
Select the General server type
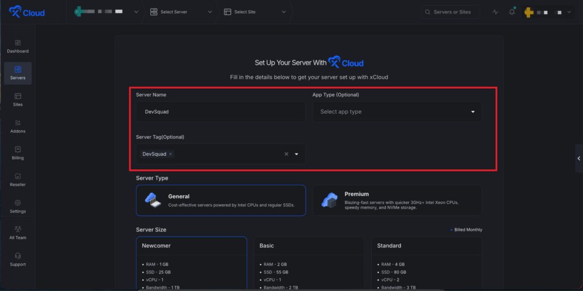point(220,200)
